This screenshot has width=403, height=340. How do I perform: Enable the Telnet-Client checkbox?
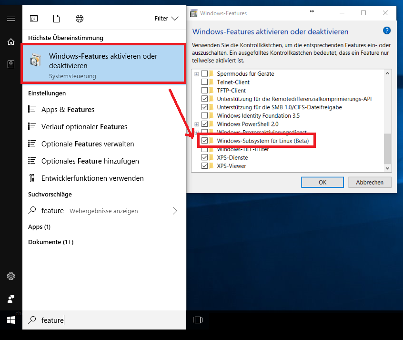(x=205, y=82)
